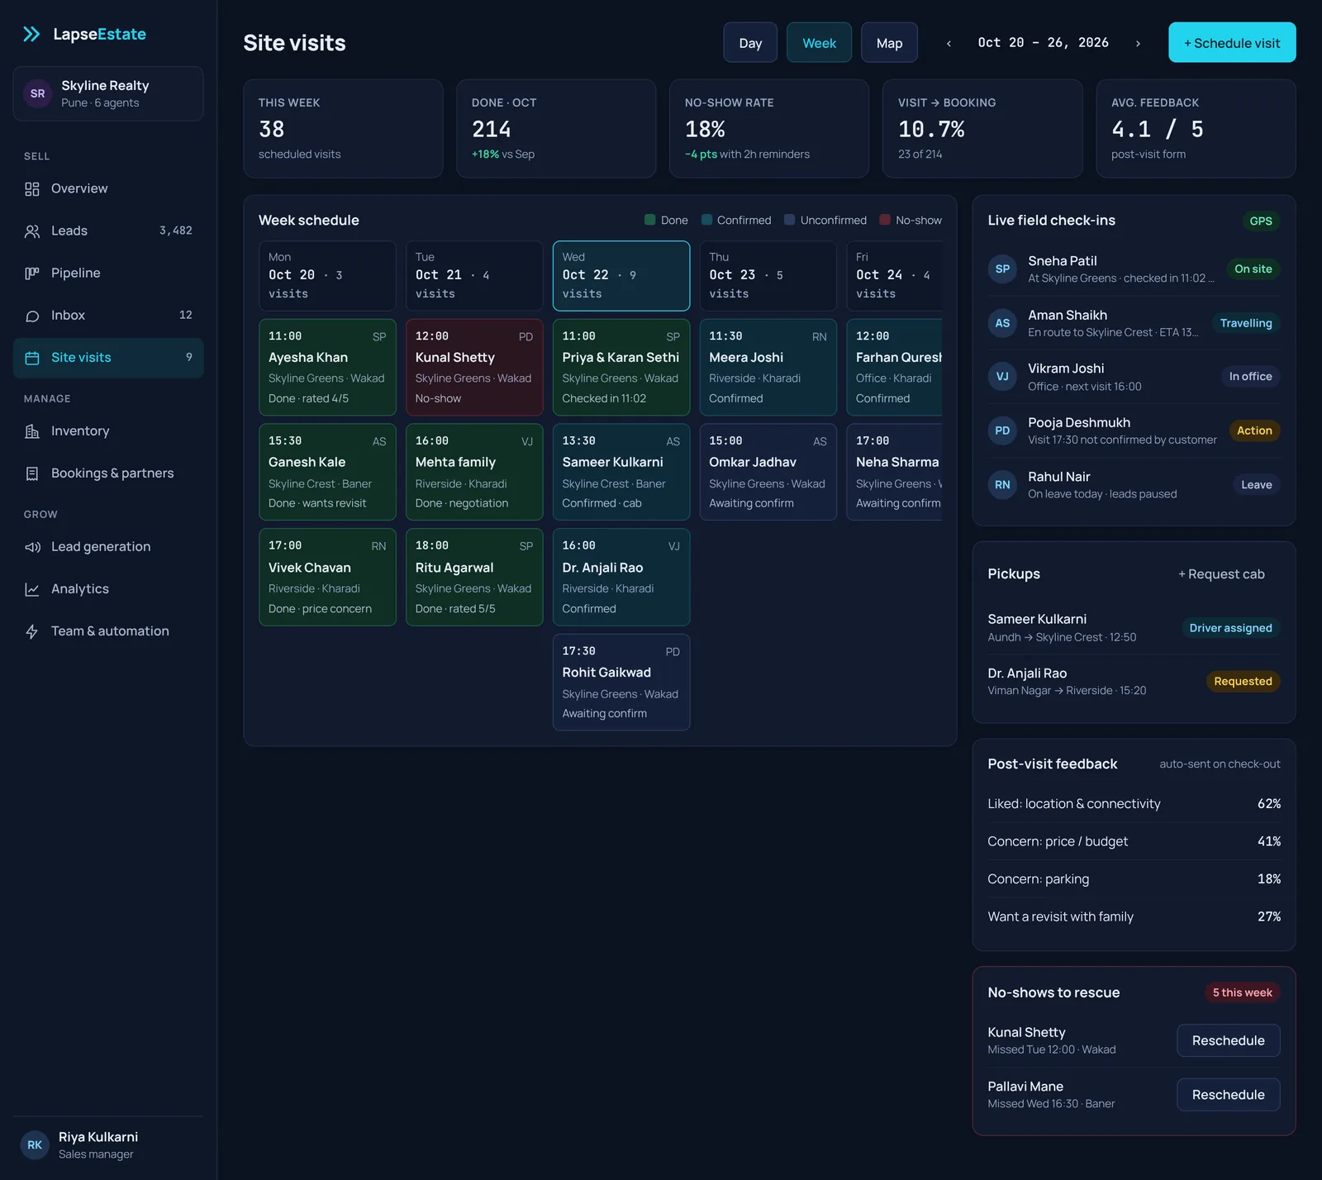Click 'Concern: price / budget' feedback row
1322x1180 pixels.
point(1134,841)
